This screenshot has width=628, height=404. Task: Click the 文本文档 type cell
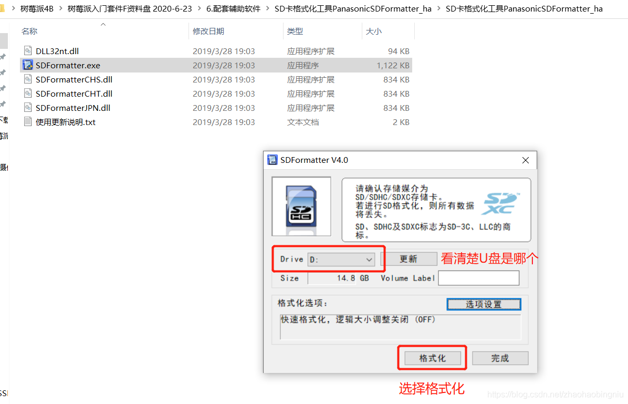(x=303, y=122)
